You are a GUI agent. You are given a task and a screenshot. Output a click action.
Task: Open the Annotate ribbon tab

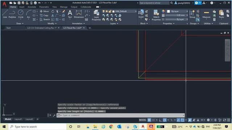click(x=32, y=7)
